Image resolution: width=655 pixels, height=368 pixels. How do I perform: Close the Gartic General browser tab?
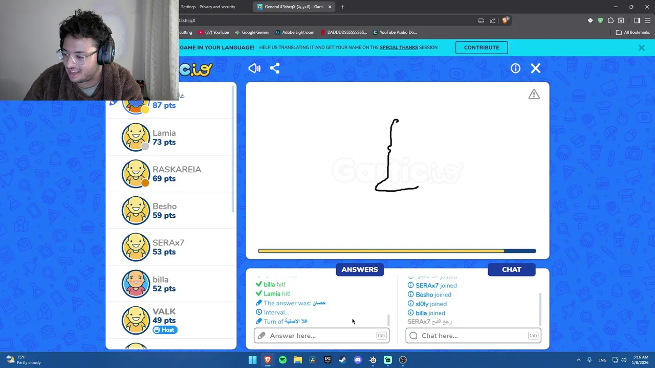click(330, 7)
